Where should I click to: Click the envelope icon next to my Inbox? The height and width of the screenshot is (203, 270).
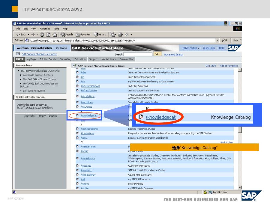pos(18,54)
